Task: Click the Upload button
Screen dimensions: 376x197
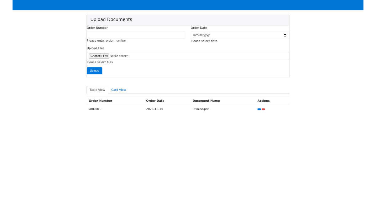Action: coord(94,70)
